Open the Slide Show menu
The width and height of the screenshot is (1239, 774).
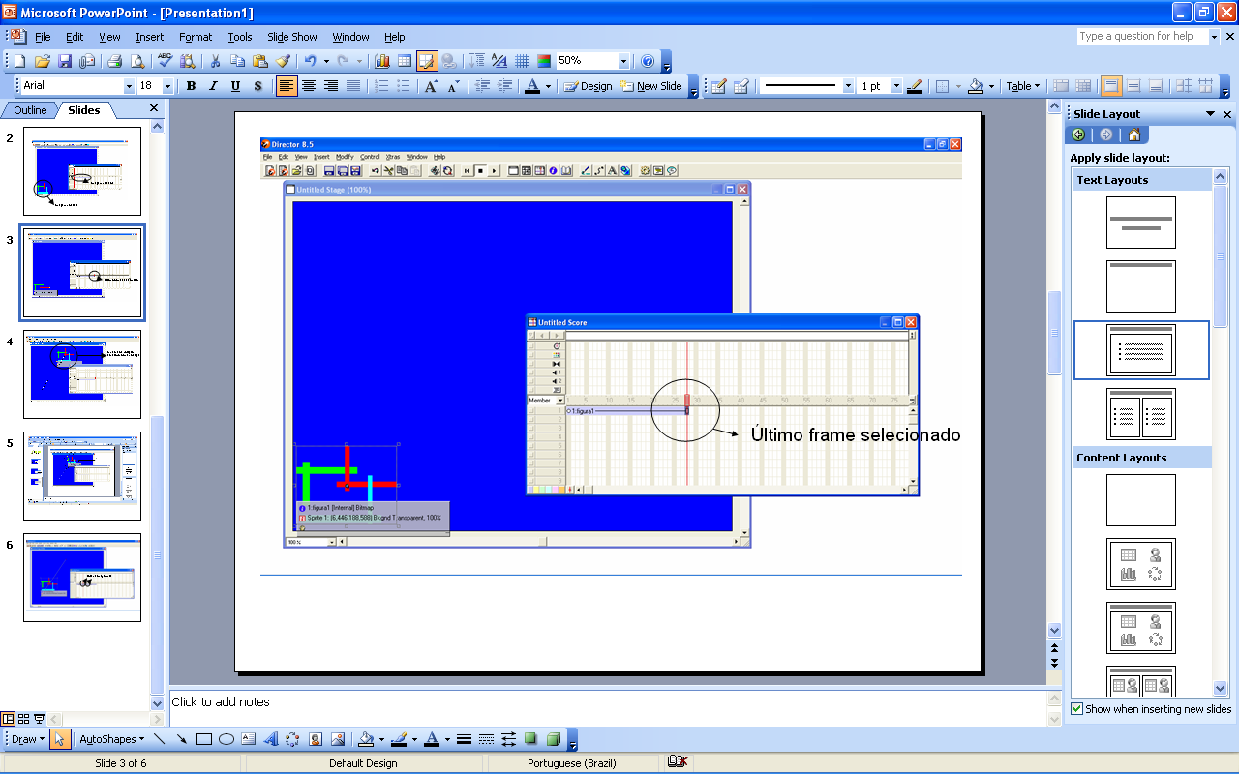[292, 37]
